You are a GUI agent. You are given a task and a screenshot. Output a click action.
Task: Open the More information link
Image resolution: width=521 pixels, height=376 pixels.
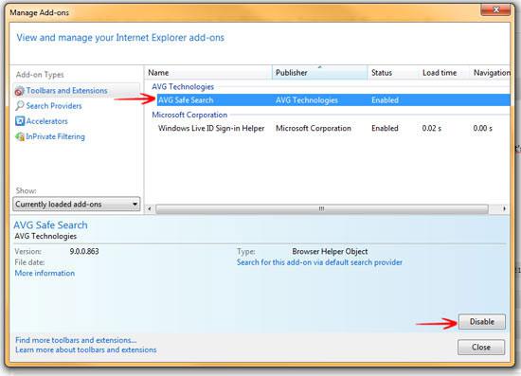pyautogui.click(x=45, y=273)
